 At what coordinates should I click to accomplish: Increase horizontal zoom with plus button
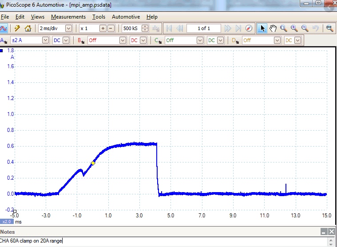(103, 28)
